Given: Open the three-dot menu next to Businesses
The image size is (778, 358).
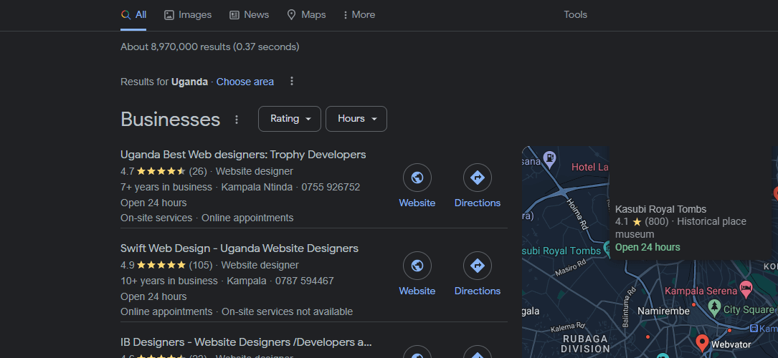Looking at the screenshot, I should [x=237, y=120].
